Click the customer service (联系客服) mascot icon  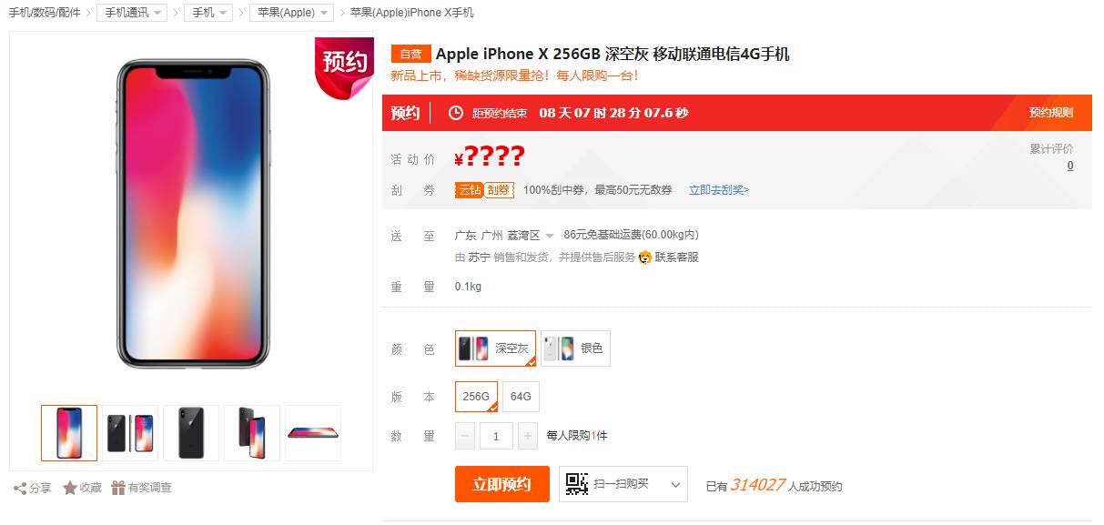tap(645, 257)
